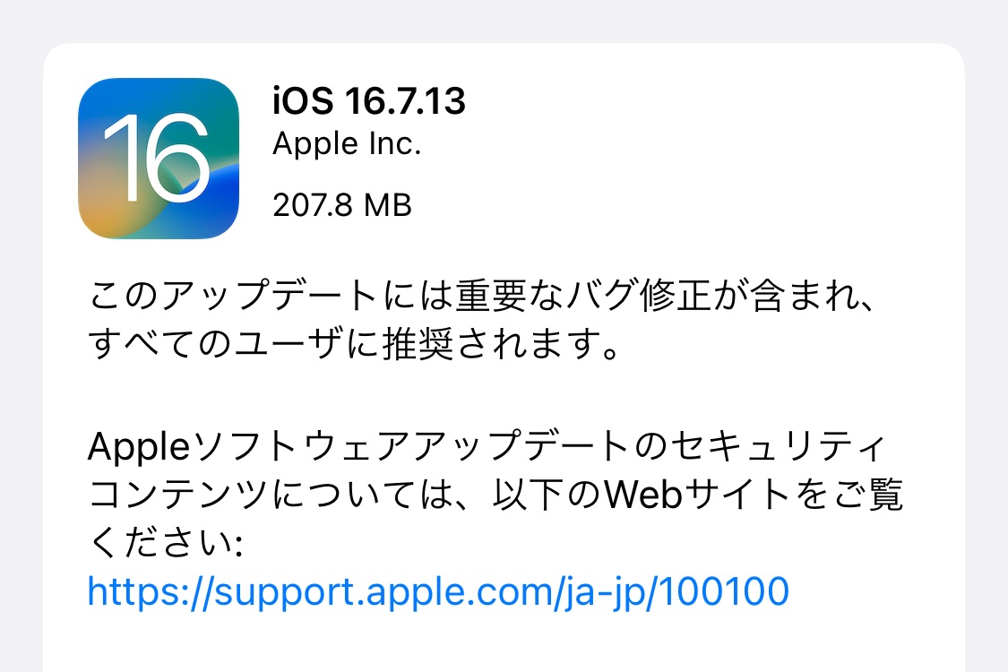Click the word Web in security paragraph

(x=643, y=495)
